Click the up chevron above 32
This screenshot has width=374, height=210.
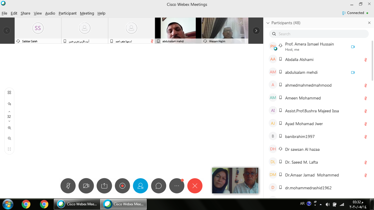(9, 112)
